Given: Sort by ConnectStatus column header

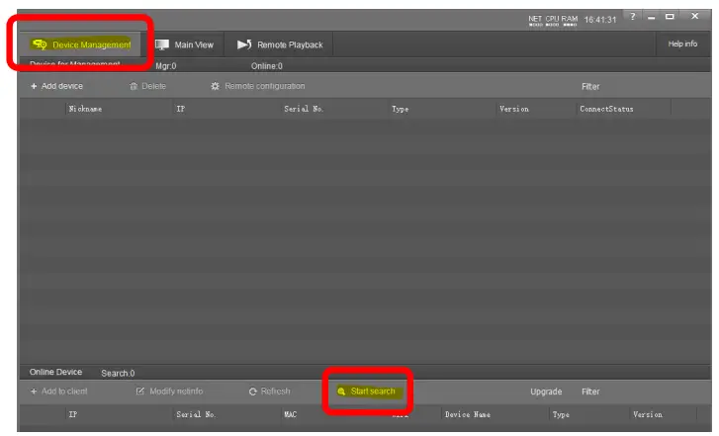Looking at the screenshot, I should (x=606, y=109).
